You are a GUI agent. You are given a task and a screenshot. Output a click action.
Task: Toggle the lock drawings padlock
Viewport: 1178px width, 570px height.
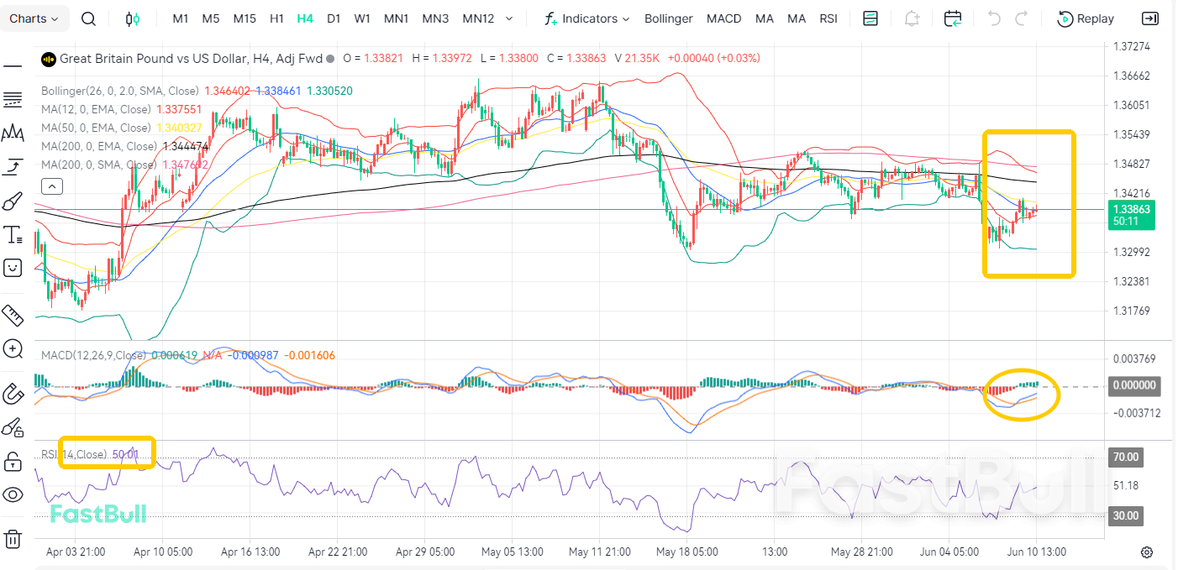point(13,461)
